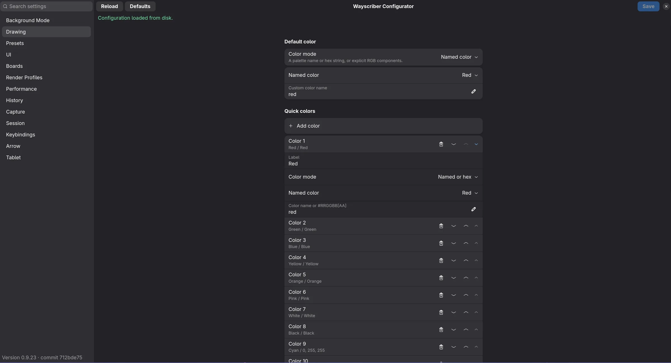Open Render Profiles section

[46, 78]
